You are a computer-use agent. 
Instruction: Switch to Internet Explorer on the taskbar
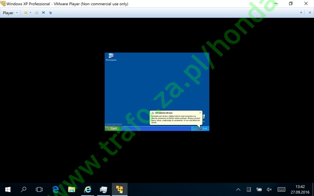(x=87, y=189)
